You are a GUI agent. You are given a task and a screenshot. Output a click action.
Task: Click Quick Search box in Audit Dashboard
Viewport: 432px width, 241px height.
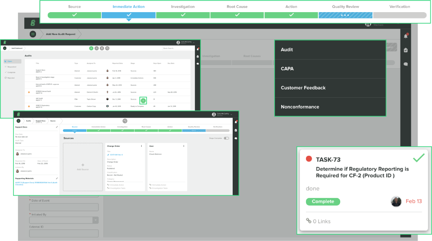coord(178,48)
